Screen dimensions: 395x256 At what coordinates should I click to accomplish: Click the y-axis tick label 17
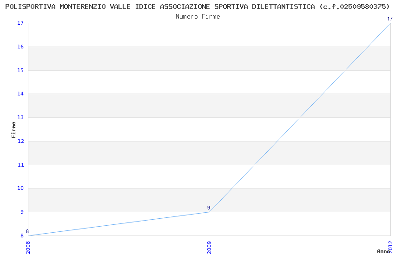20,23
